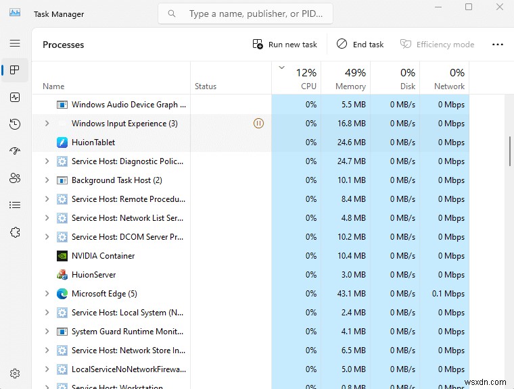
Task: Expand System Guard Runtime Monitor row
Action: pyautogui.click(x=47, y=332)
